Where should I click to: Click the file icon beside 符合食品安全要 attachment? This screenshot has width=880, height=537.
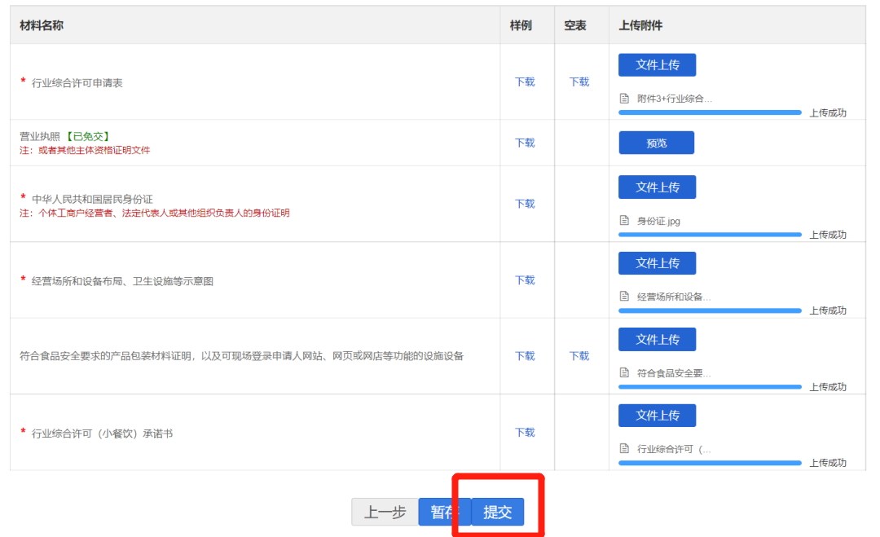tap(624, 373)
